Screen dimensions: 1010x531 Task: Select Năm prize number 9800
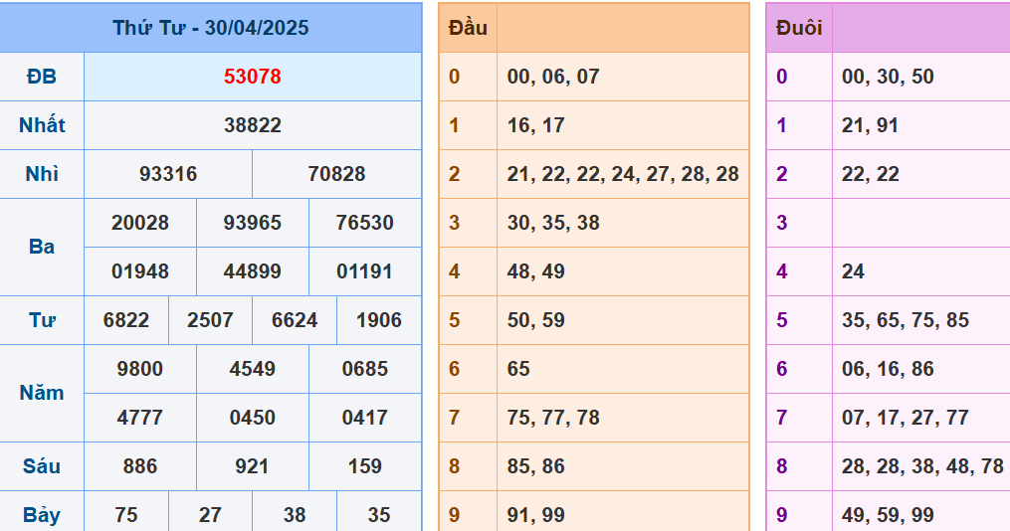[x=139, y=369]
